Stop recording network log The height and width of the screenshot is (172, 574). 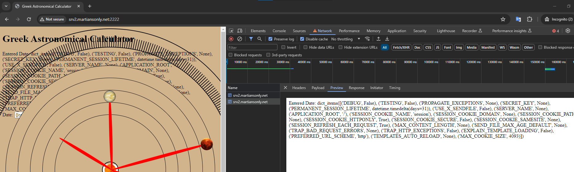coord(231,39)
